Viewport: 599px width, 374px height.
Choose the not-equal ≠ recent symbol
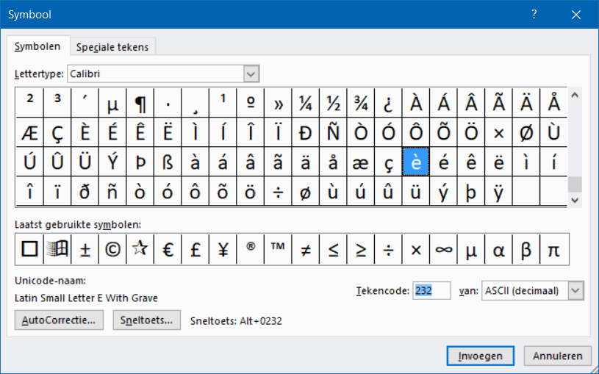[x=306, y=250]
